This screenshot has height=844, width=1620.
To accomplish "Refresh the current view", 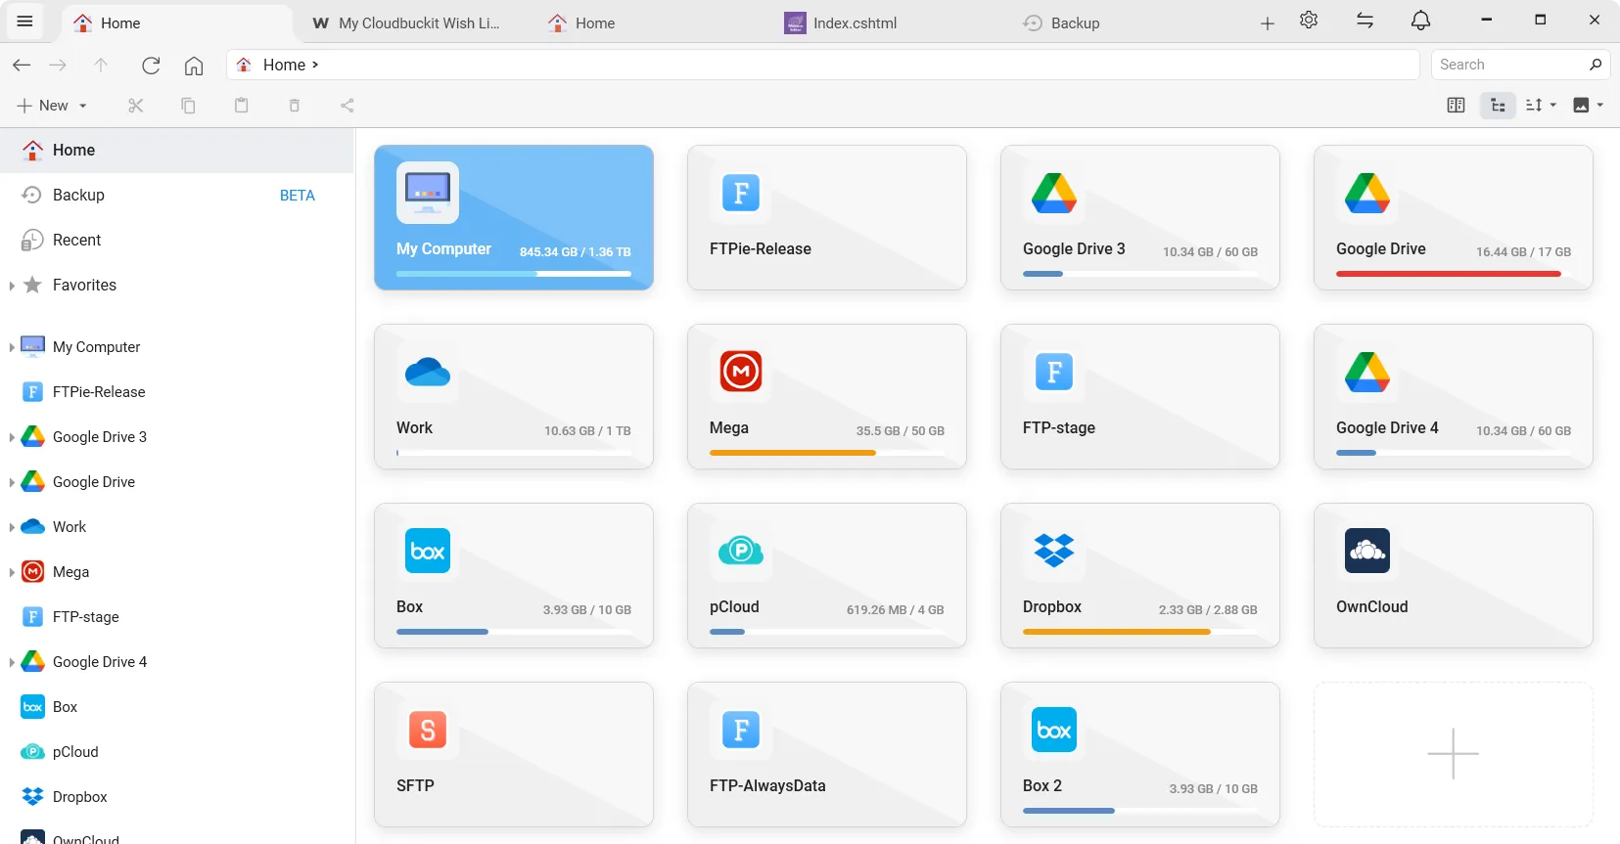I will (151, 65).
